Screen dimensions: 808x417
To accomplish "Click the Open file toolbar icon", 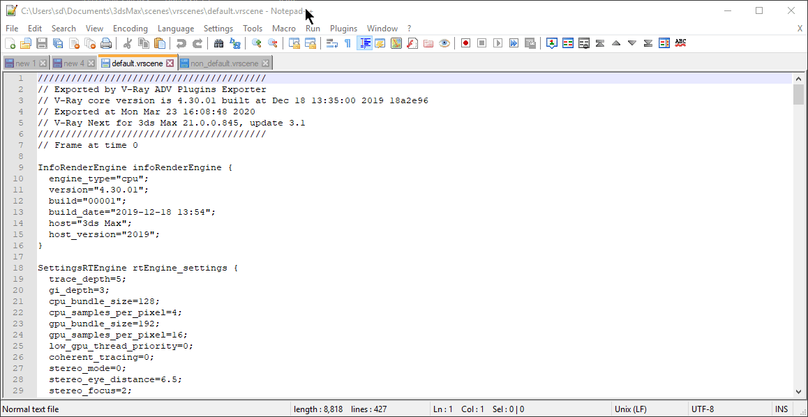I will [x=26, y=43].
